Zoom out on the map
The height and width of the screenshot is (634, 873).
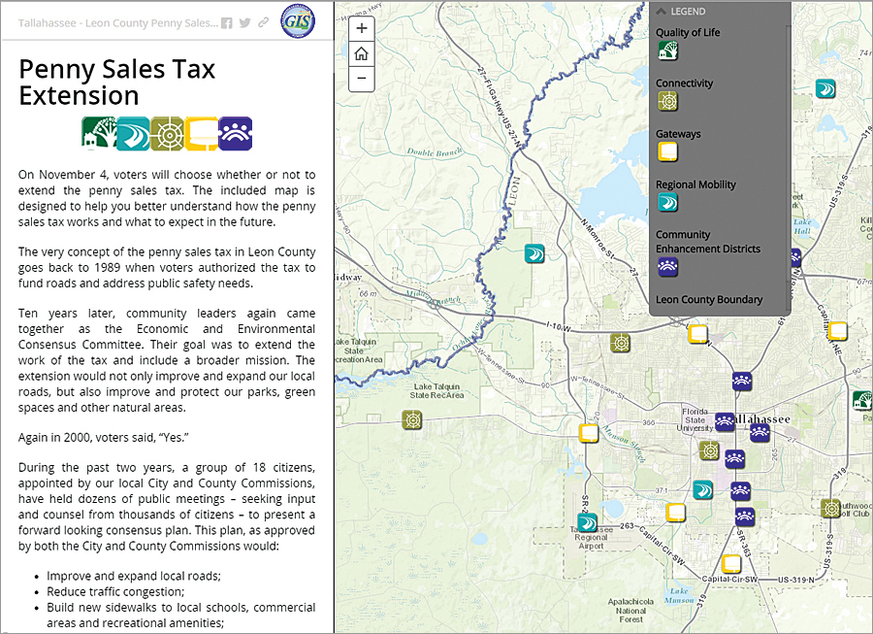tap(361, 78)
